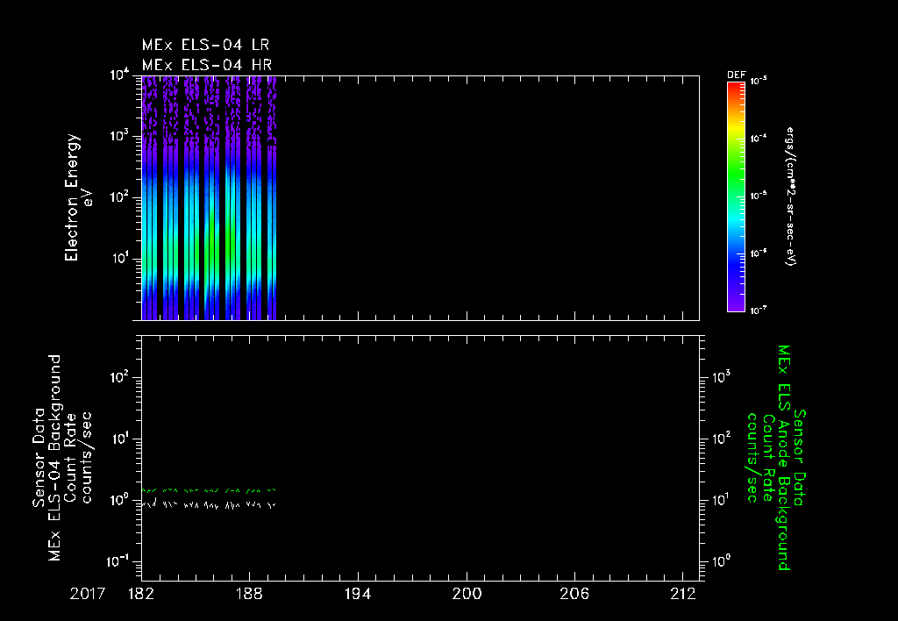The image size is (898, 621).
Task: Click the green middle section of the color bar
Action: coord(735,175)
